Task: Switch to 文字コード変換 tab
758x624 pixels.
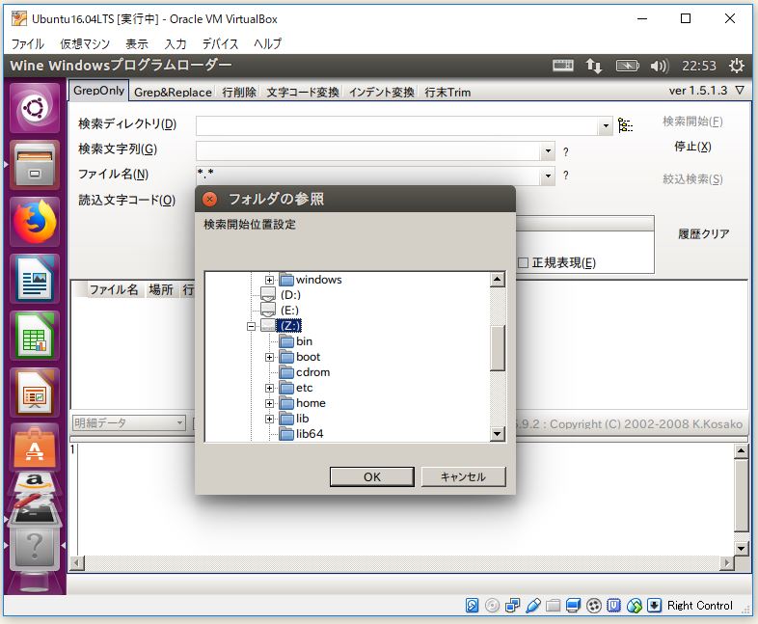Action: click(303, 93)
